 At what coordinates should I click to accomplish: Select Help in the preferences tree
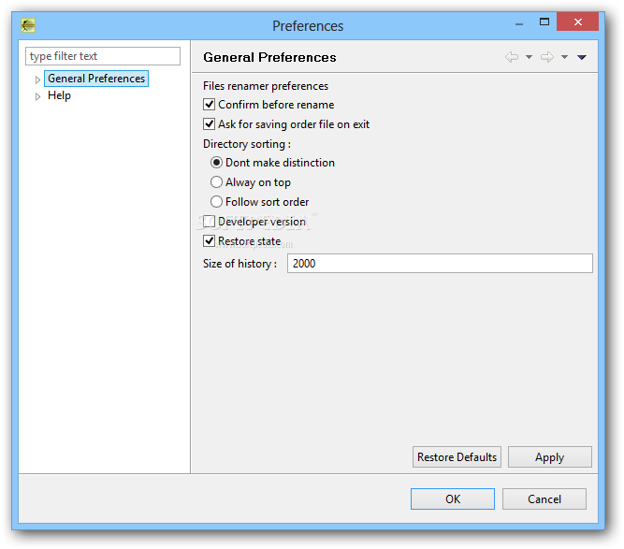point(59,95)
